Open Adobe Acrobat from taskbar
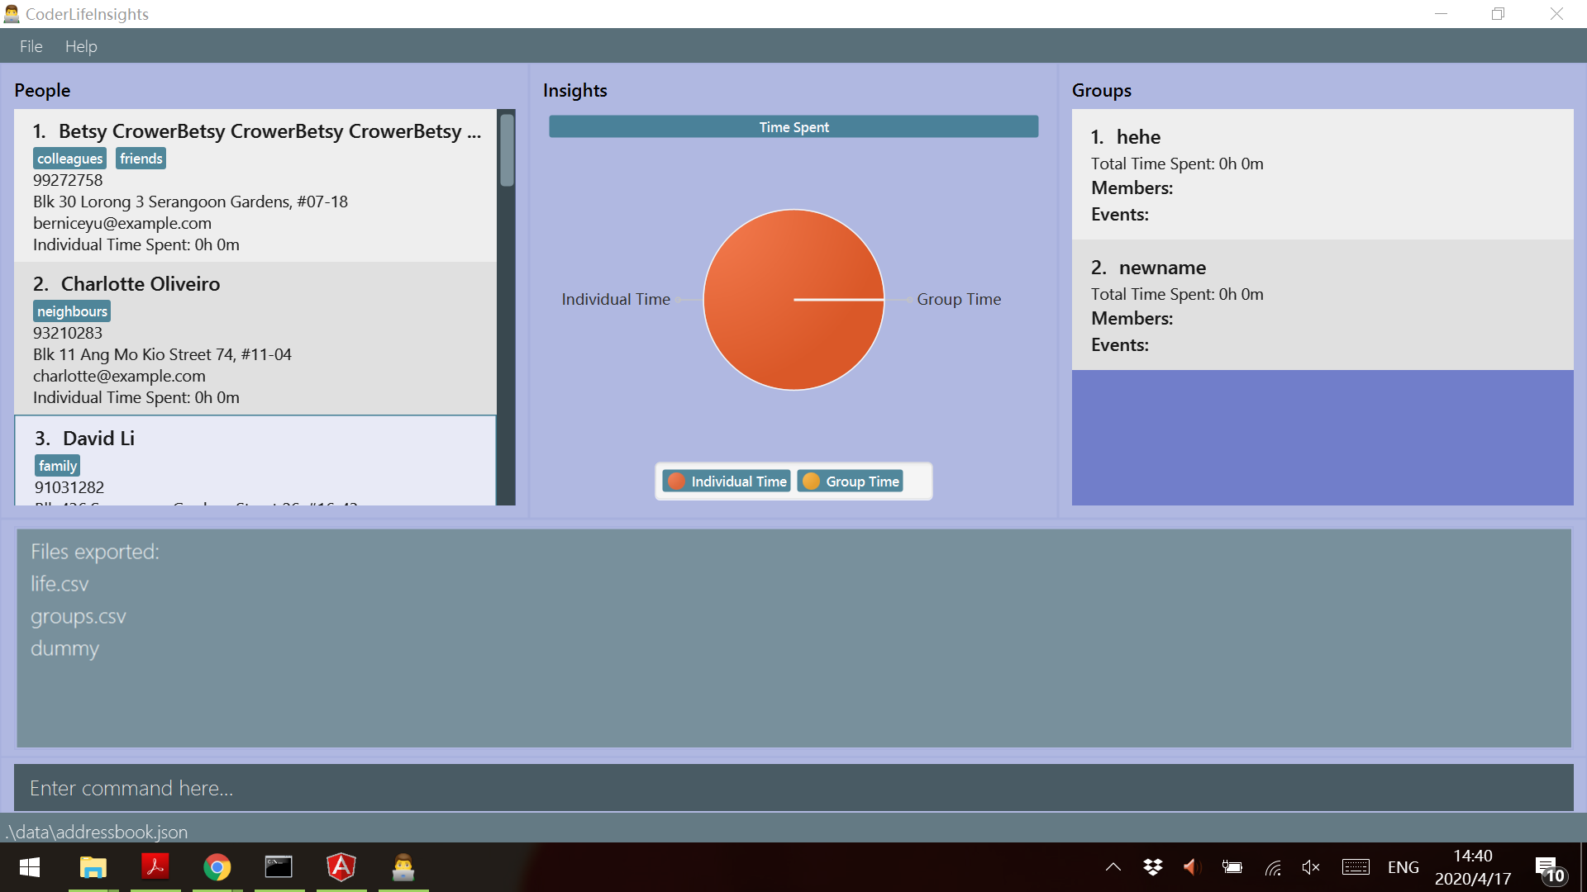The image size is (1587, 892). click(x=155, y=867)
